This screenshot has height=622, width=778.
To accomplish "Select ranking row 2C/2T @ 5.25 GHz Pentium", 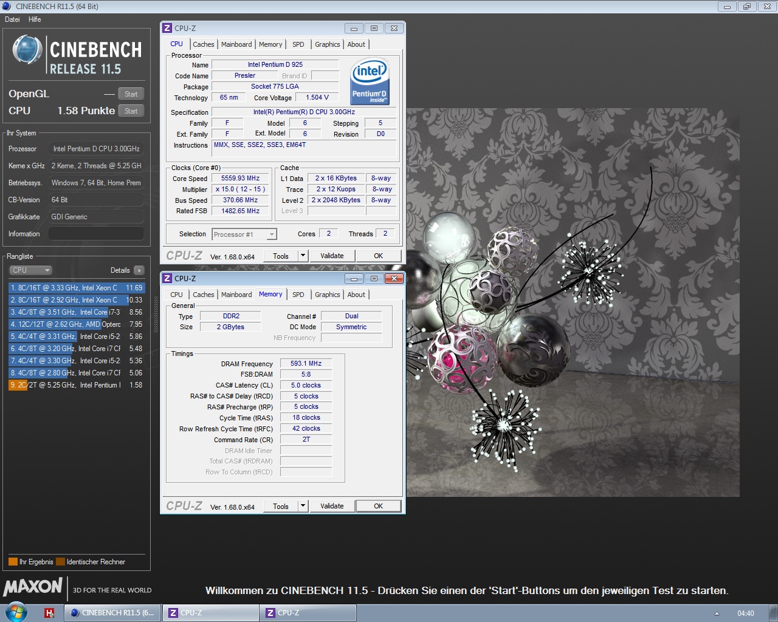I will [77, 385].
